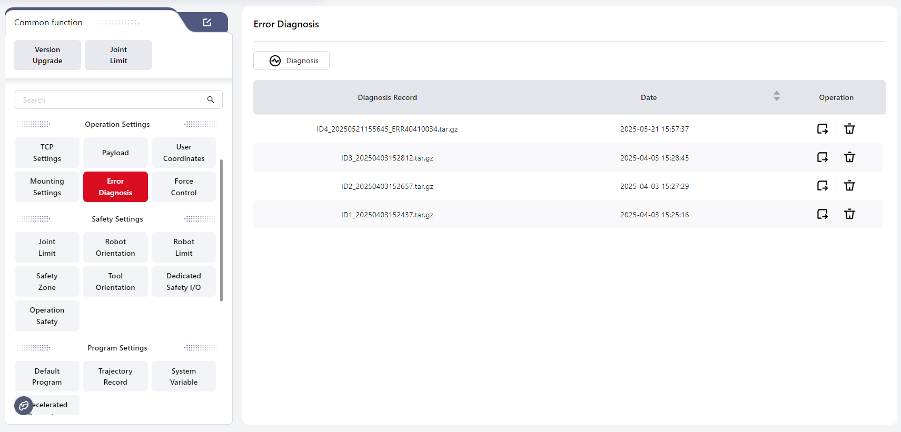This screenshot has width=901, height=432.
Task: Sort the records by Date column
Action: tap(776, 96)
